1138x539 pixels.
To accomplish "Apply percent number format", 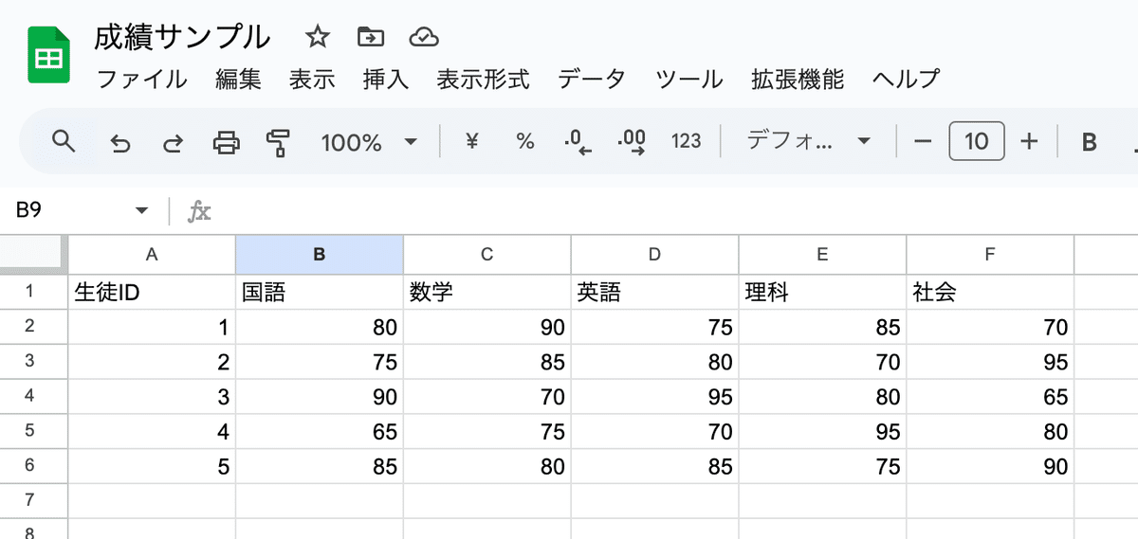I will (524, 142).
